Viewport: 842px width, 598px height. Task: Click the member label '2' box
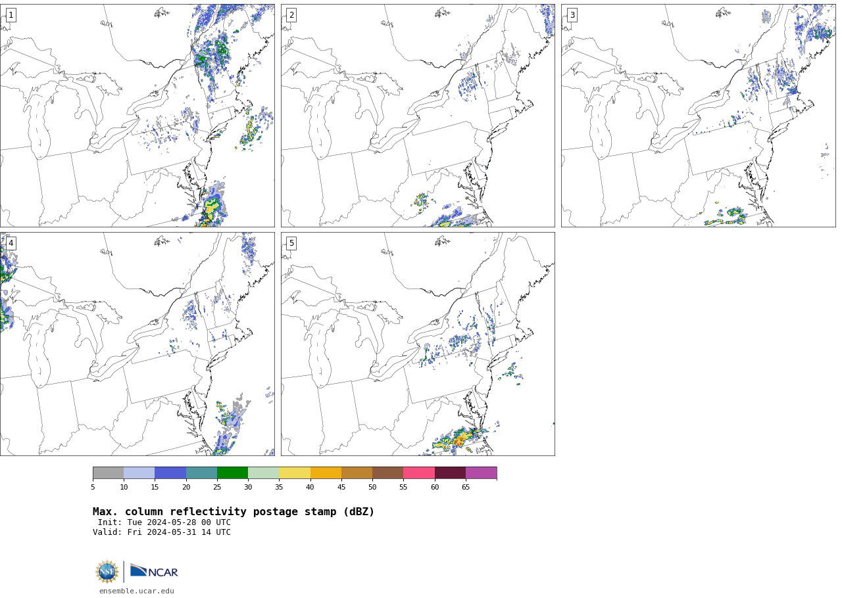(291, 15)
